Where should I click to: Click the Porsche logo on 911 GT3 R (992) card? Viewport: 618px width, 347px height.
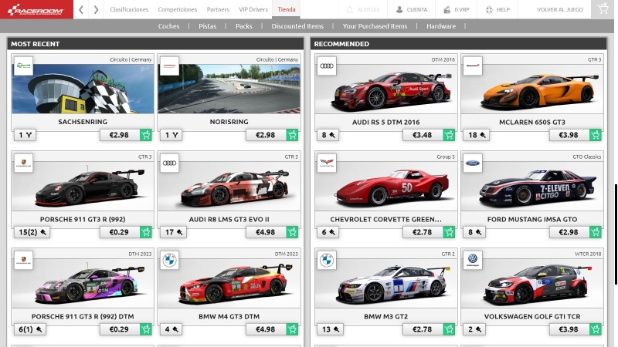point(23,163)
